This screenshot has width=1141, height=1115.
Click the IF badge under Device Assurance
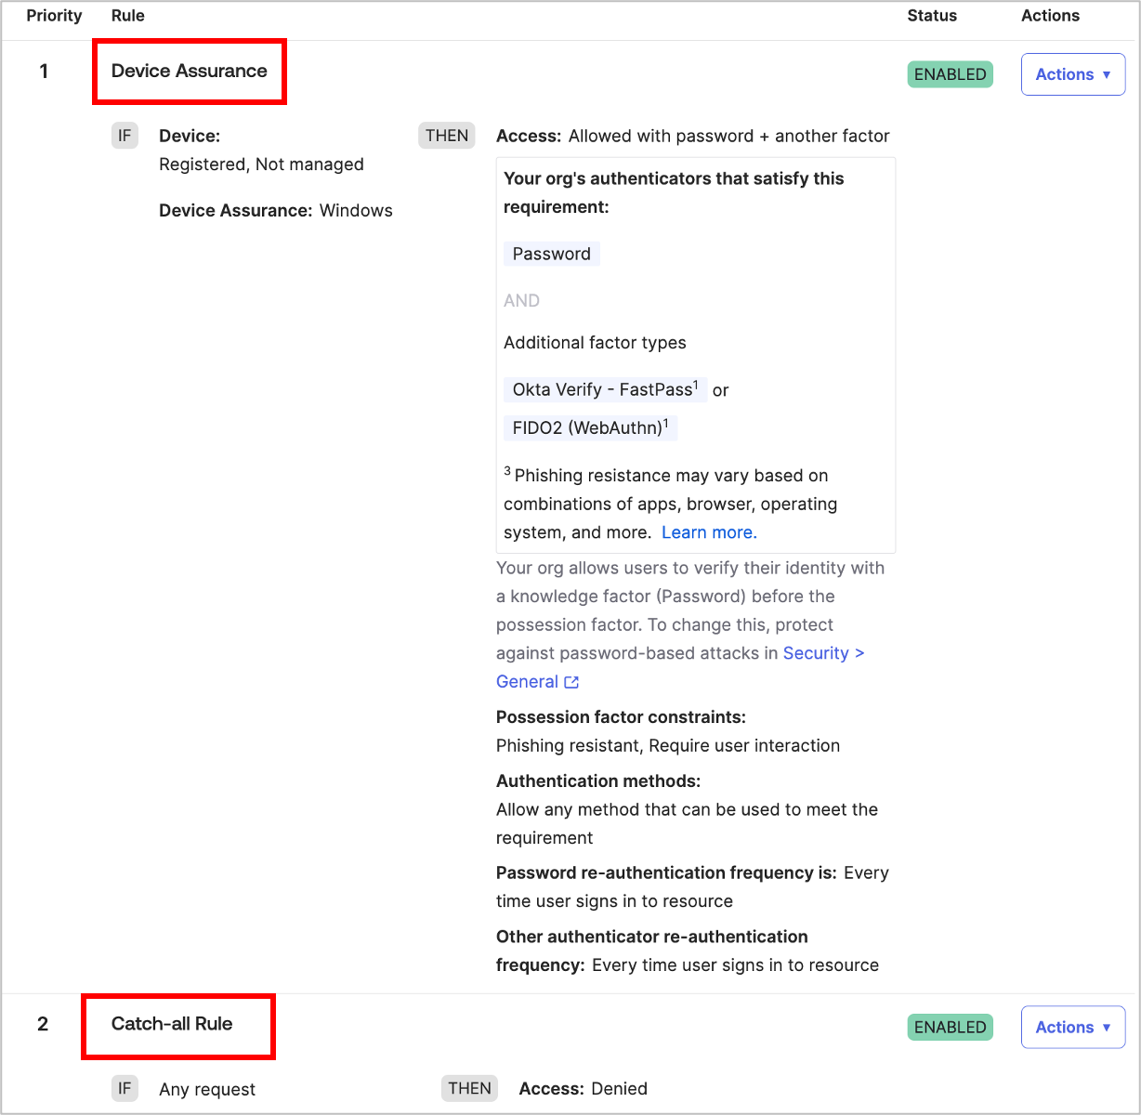[x=125, y=136]
